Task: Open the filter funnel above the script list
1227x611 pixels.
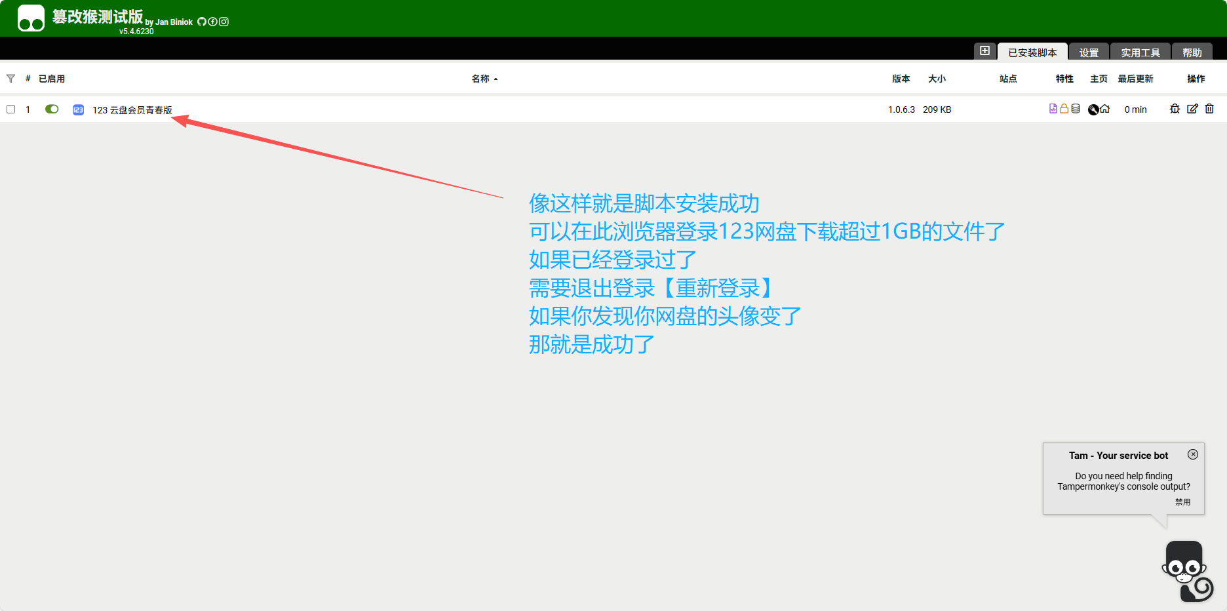Action: click(10, 78)
